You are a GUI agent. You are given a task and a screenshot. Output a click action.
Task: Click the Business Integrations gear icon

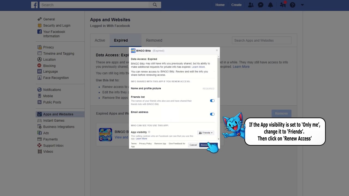(40, 127)
